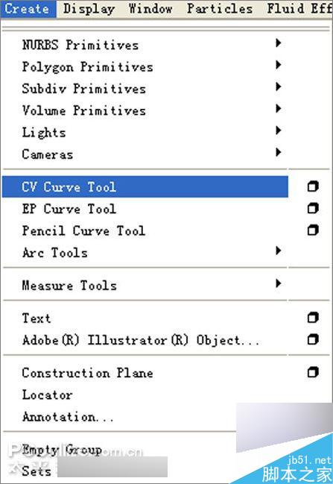The image size is (333, 484).
Task: Expand Arc Tools submenu arrow
Action: (278, 251)
